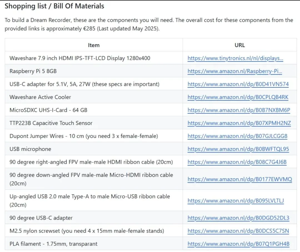The height and width of the screenshot is (252, 300).
Task: Open the tinytronics.nl display link
Action: (235, 58)
